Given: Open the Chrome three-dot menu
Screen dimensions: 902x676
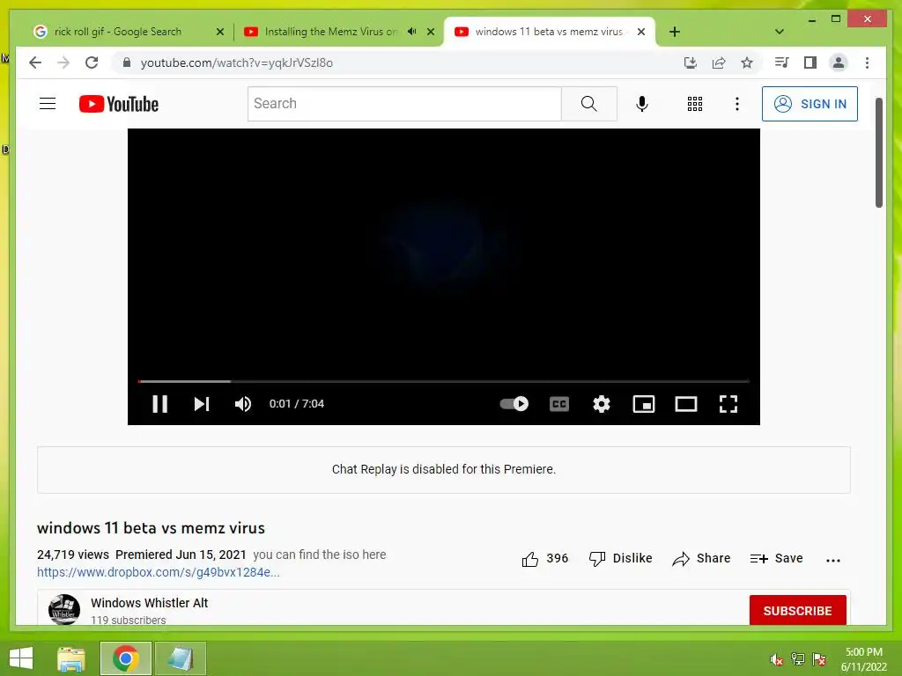Looking at the screenshot, I should (867, 62).
